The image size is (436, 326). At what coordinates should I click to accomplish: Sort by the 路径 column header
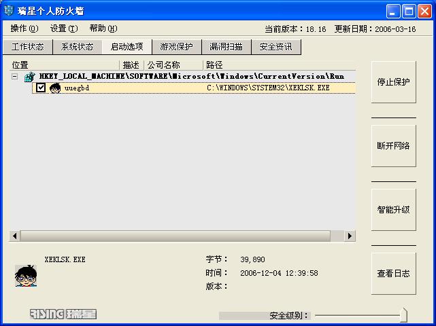280,65
